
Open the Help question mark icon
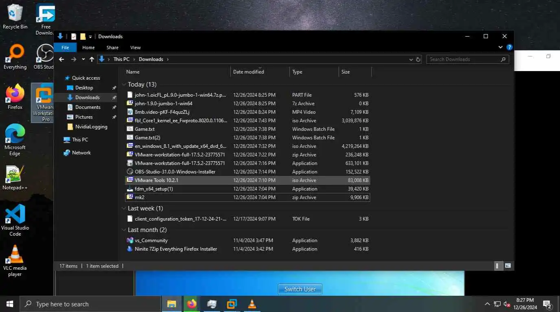(509, 48)
